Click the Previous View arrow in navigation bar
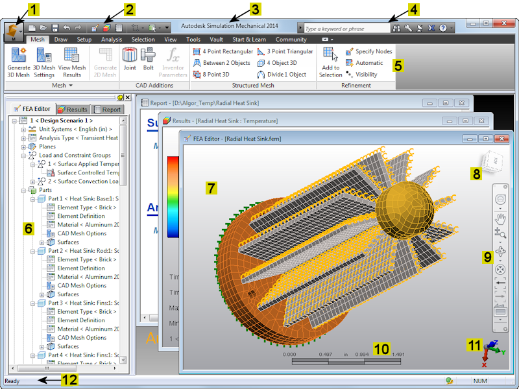Image resolution: width=519 pixels, height=389 pixels. point(500,283)
